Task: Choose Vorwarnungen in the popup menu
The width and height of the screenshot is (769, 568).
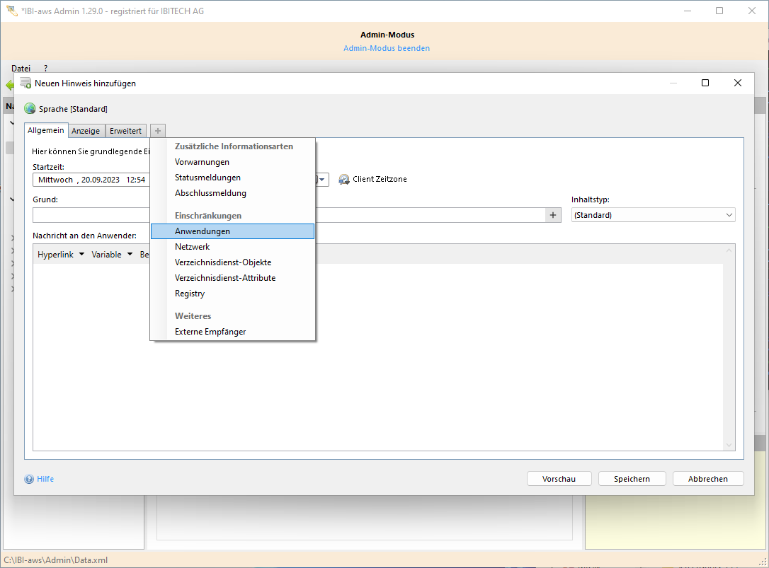Action: pos(202,162)
